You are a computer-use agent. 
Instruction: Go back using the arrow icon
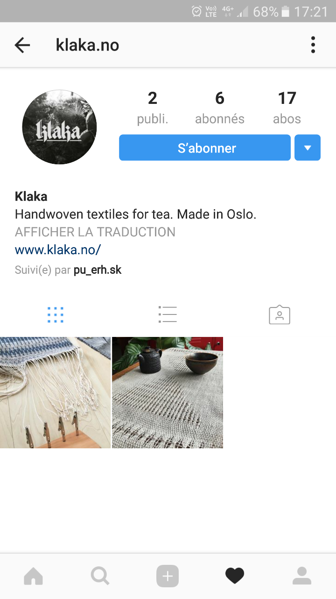coord(22,45)
